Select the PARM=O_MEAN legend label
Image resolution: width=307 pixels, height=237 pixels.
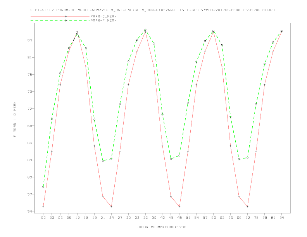pyautogui.click(x=103, y=16)
